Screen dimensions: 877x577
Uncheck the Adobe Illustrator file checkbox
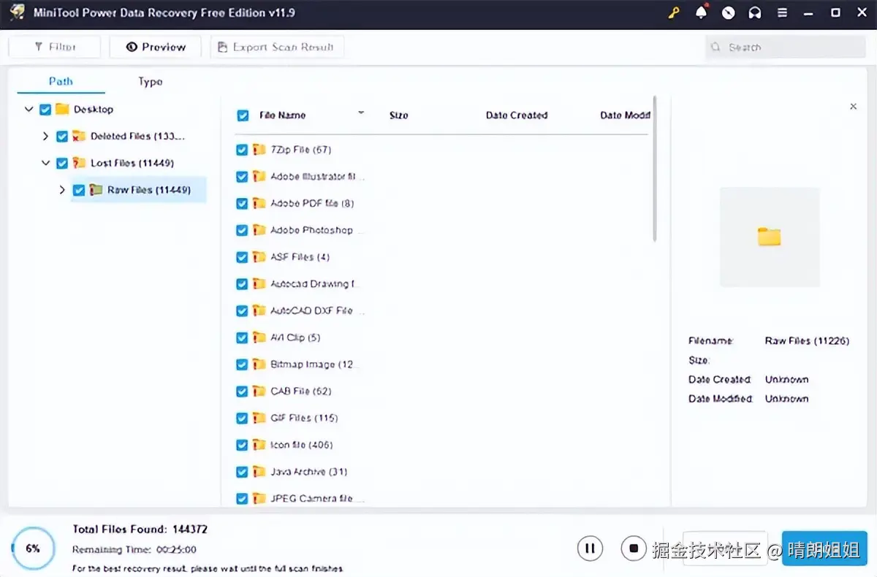coord(242,177)
